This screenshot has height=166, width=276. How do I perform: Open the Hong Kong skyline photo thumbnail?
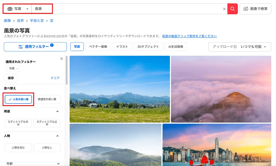pyautogui.click(x=217, y=145)
